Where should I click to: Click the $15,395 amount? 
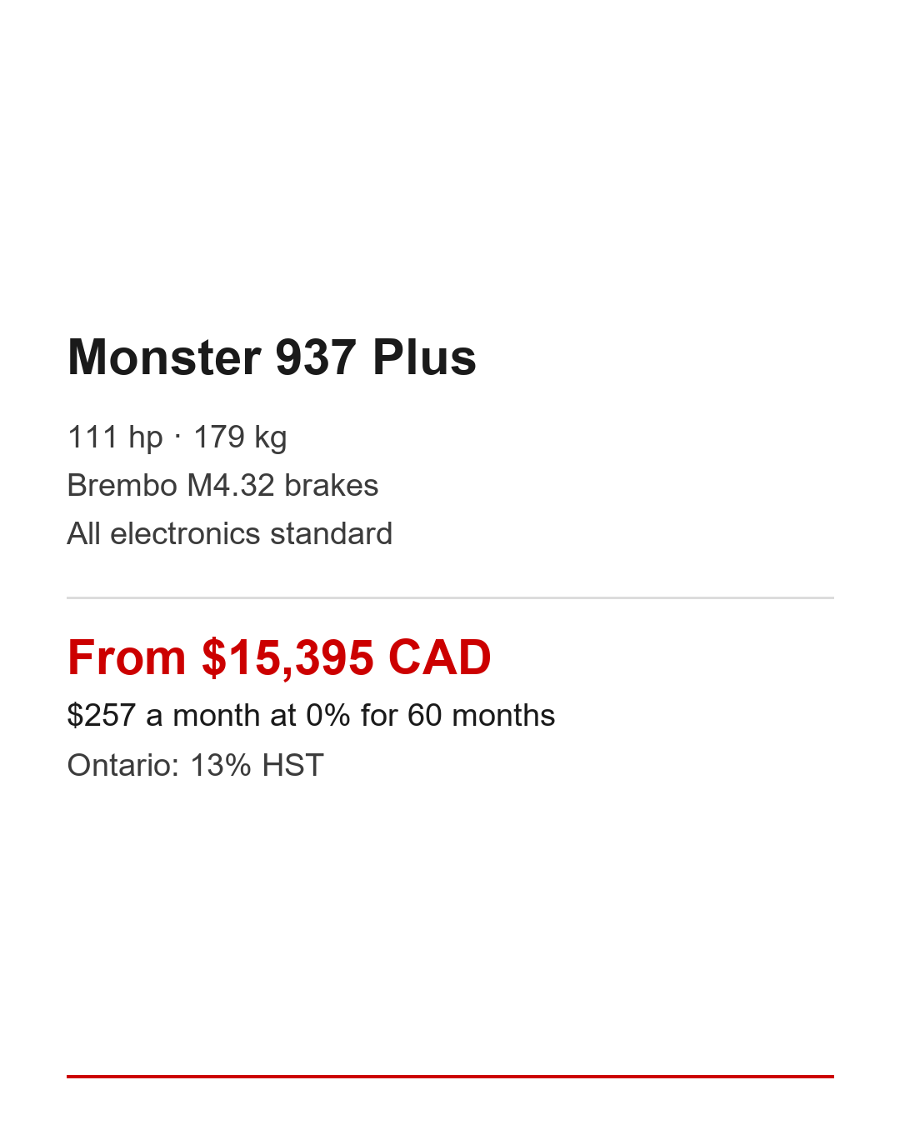click(x=287, y=657)
